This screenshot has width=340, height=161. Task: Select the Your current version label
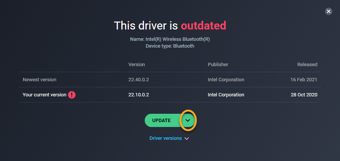44,95
